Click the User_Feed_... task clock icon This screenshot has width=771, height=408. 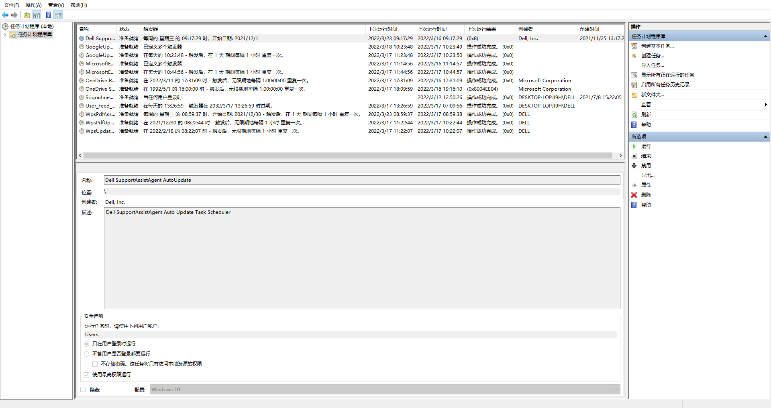click(x=82, y=106)
